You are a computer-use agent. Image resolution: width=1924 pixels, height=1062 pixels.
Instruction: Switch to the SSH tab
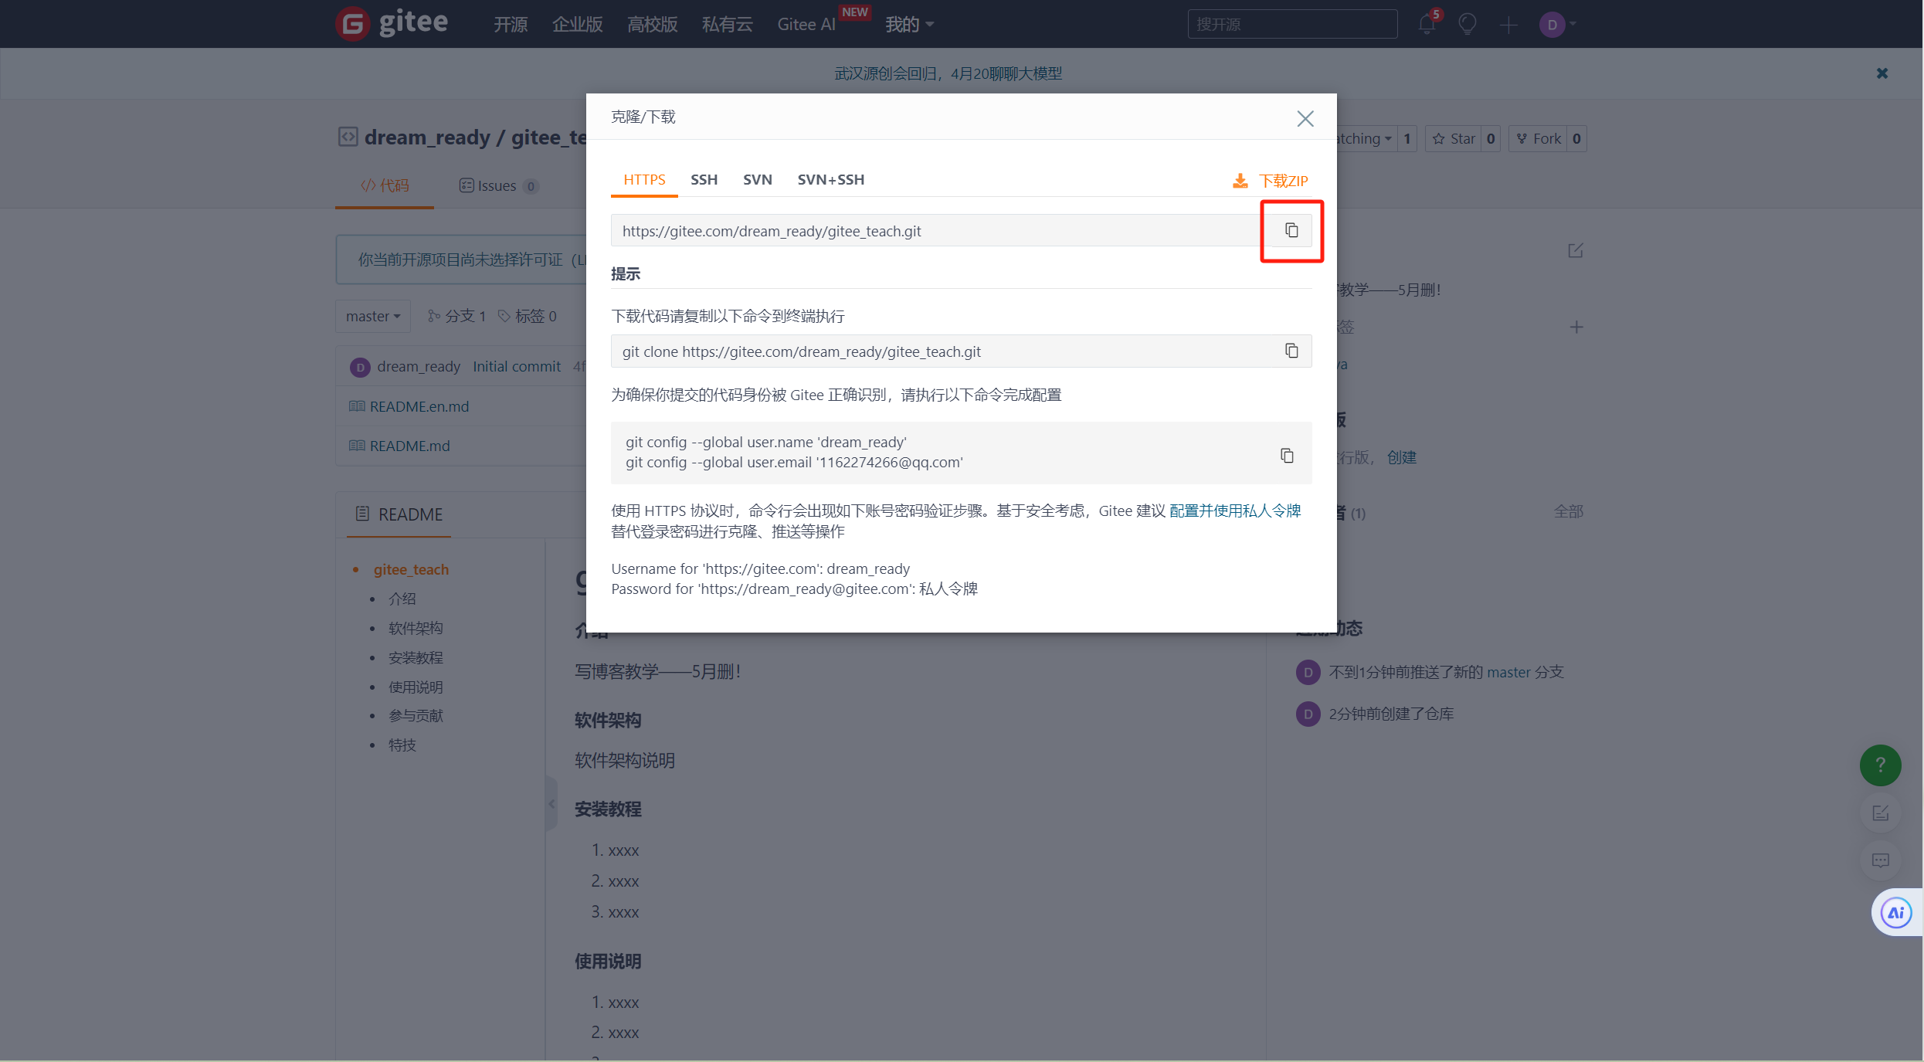pos(704,180)
